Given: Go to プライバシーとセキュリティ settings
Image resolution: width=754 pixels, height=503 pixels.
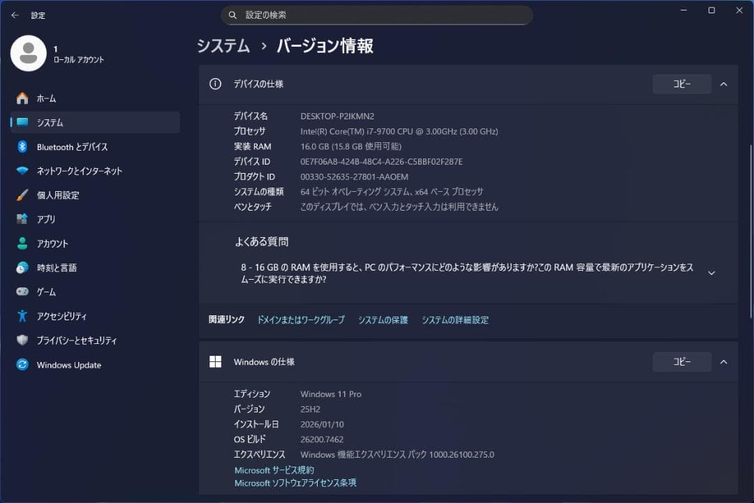Looking at the screenshot, I should (x=77, y=340).
